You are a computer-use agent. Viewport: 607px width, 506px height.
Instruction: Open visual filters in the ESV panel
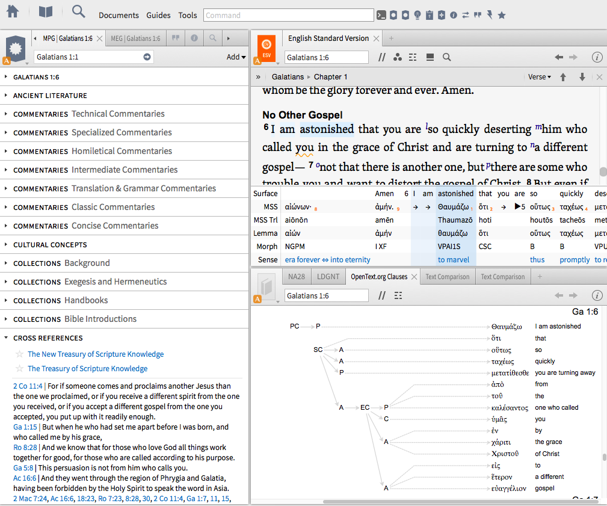(398, 57)
